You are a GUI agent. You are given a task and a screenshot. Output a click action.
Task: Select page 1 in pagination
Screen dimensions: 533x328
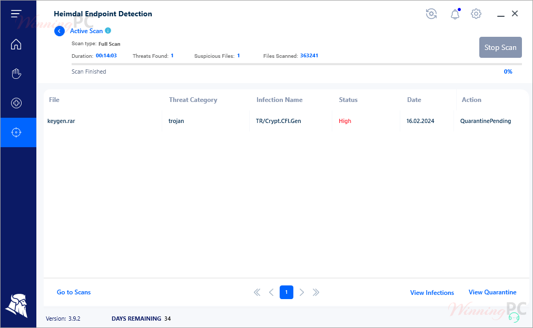point(286,292)
